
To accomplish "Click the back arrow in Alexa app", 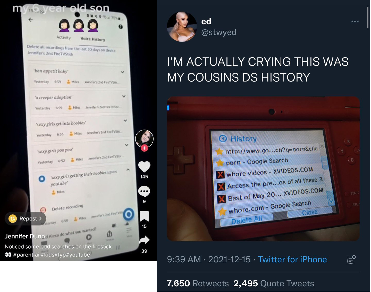I will [31, 20].
